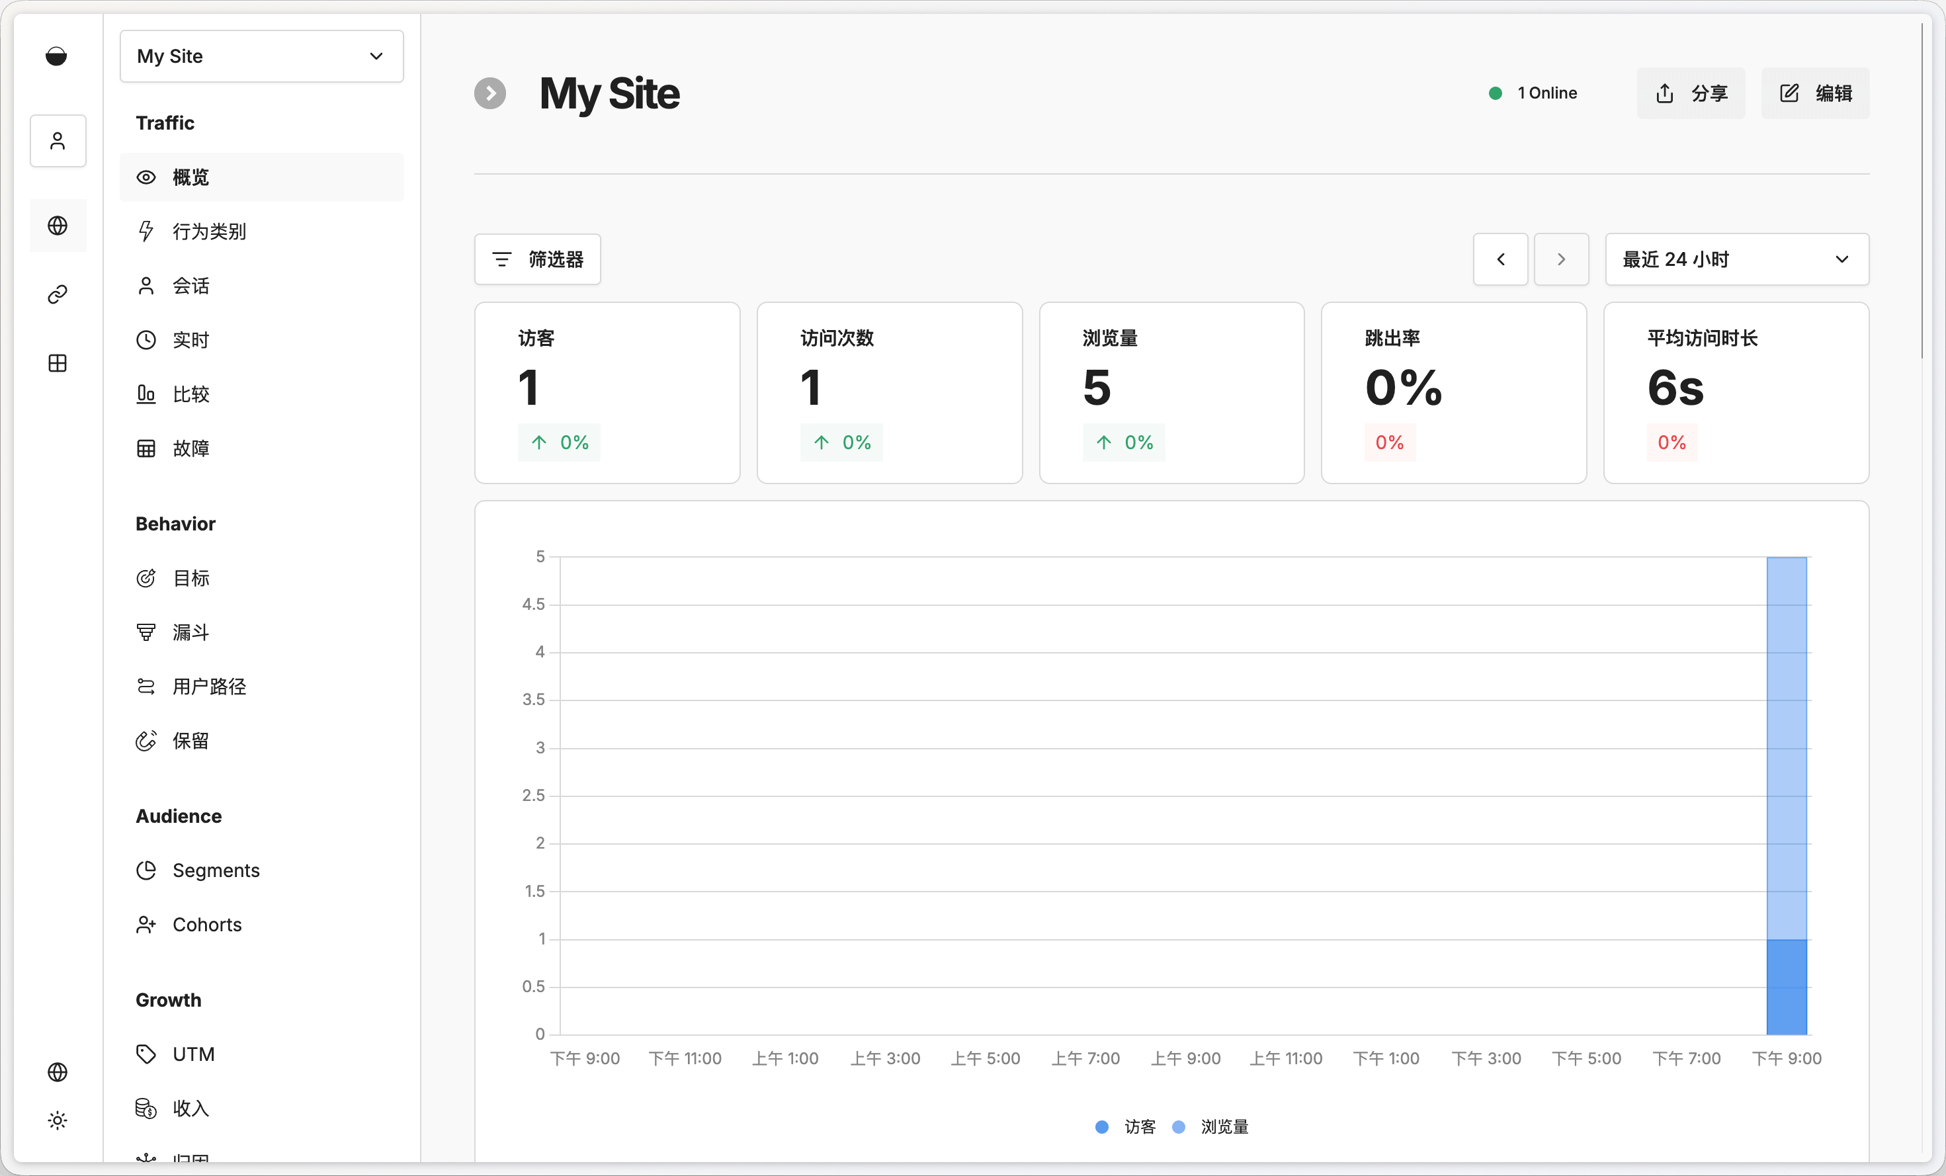This screenshot has width=1946, height=1176.
Task: Go to the previous time period arrow
Action: (x=1500, y=259)
